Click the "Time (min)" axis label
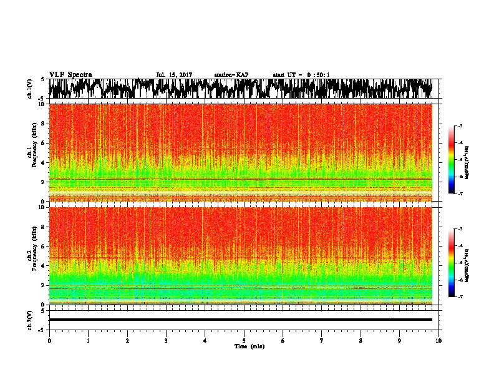 click(x=249, y=346)
